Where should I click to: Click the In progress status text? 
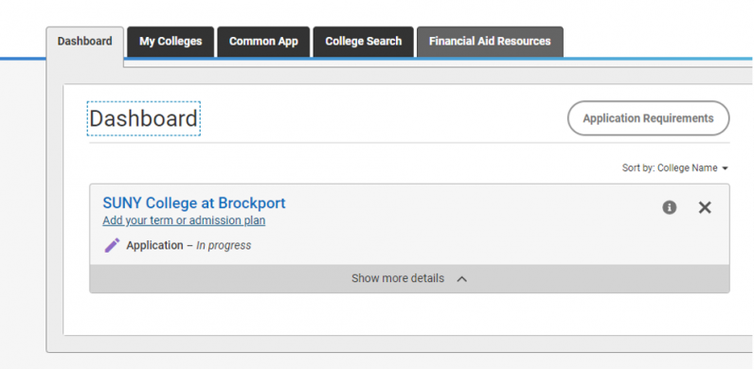(224, 245)
